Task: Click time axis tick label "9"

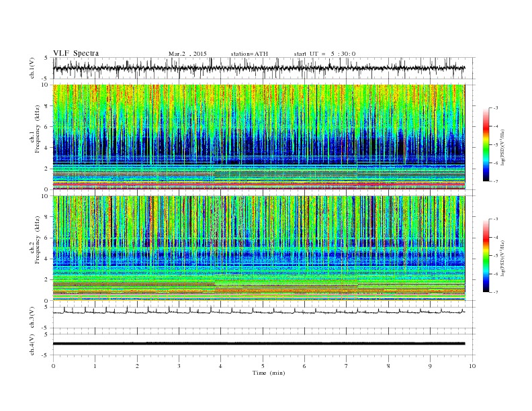Action: click(x=430, y=366)
